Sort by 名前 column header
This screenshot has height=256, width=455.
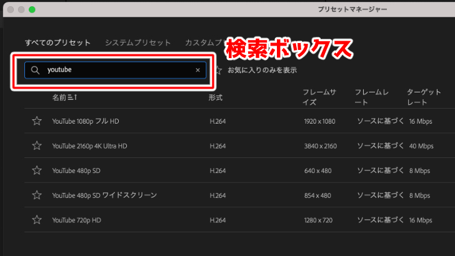pyautogui.click(x=64, y=97)
